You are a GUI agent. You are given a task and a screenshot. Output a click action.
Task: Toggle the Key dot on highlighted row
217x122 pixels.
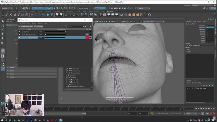(x=90, y=38)
